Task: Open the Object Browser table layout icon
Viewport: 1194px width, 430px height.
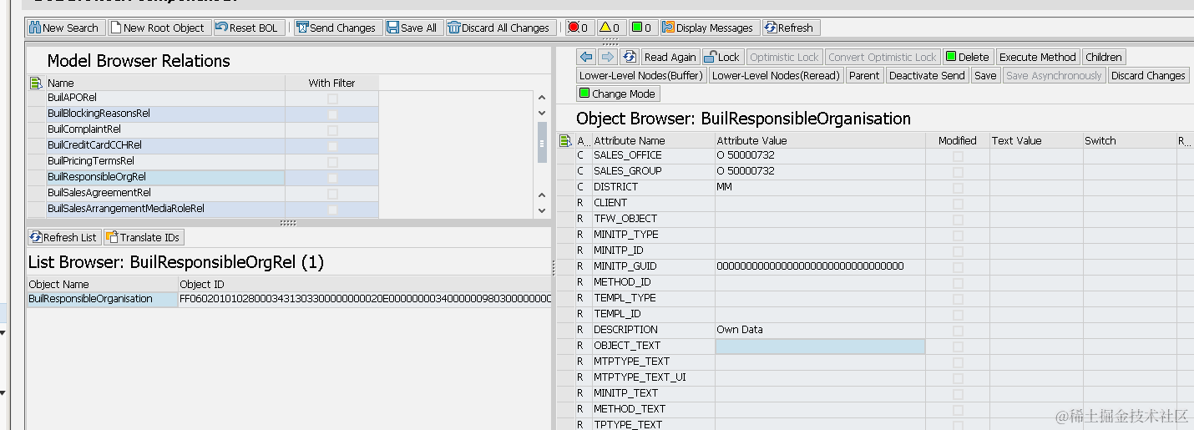Action: [565, 140]
